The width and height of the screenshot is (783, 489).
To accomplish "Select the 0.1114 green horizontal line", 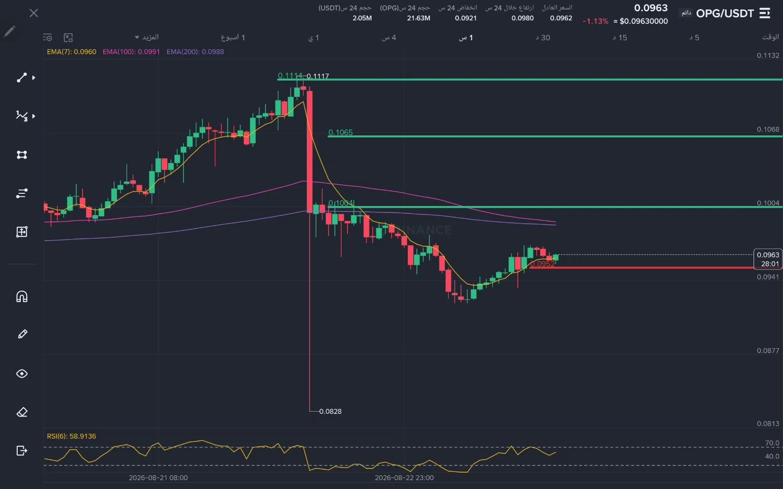I will [x=529, y=80].
